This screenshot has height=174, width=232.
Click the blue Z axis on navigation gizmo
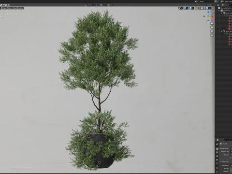pos(208,12)
